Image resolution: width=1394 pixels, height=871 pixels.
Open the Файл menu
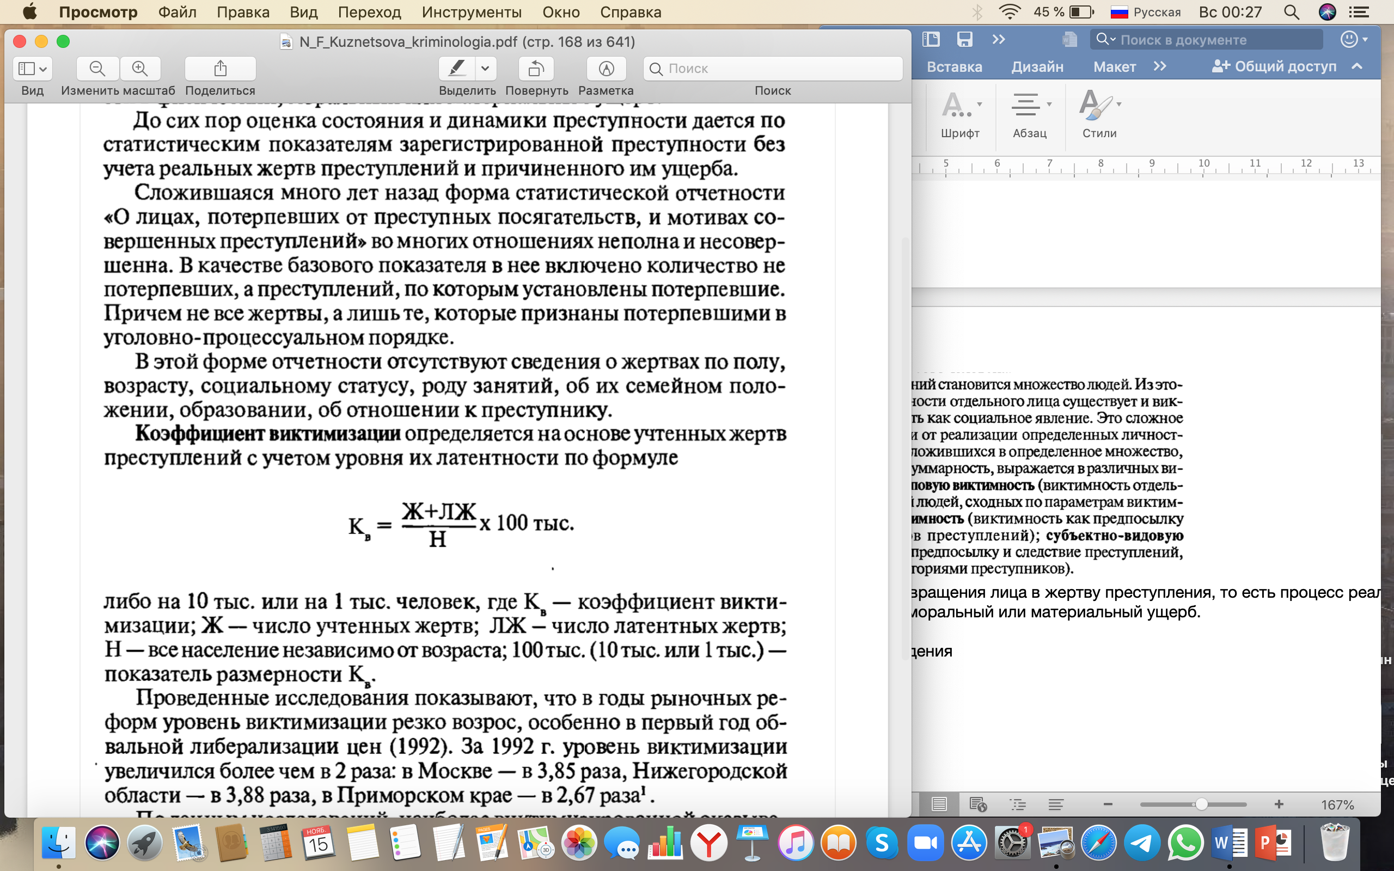tap(177, 12)
